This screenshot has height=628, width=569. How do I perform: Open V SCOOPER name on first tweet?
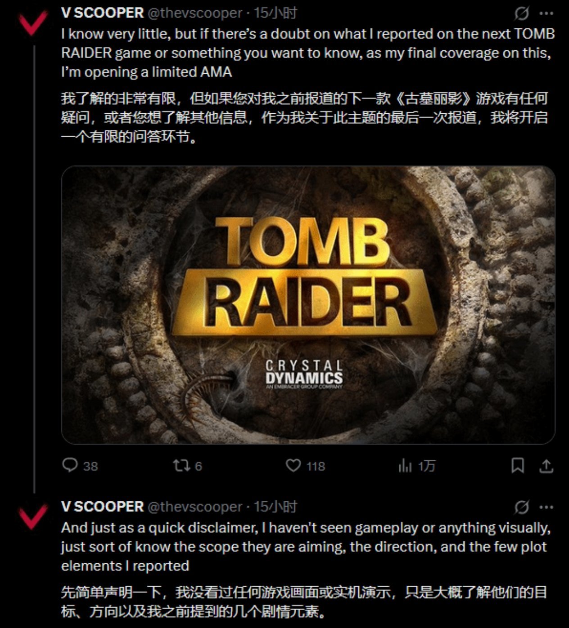pos(102,13)
